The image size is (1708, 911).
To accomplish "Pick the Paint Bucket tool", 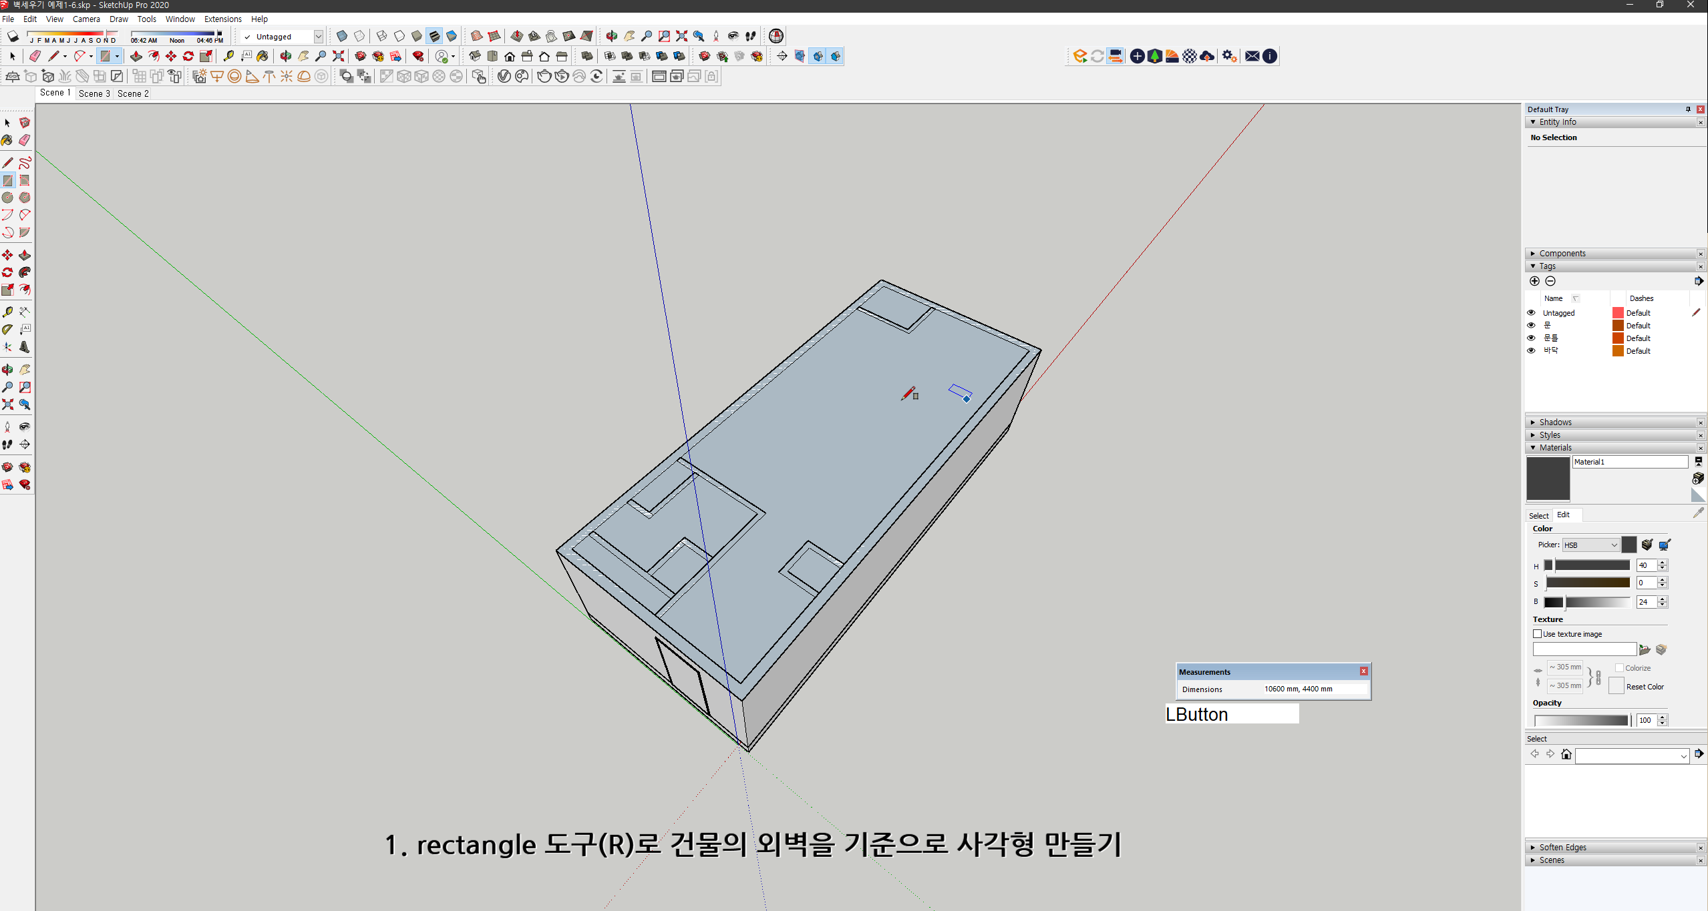I will tap(8, 140).
